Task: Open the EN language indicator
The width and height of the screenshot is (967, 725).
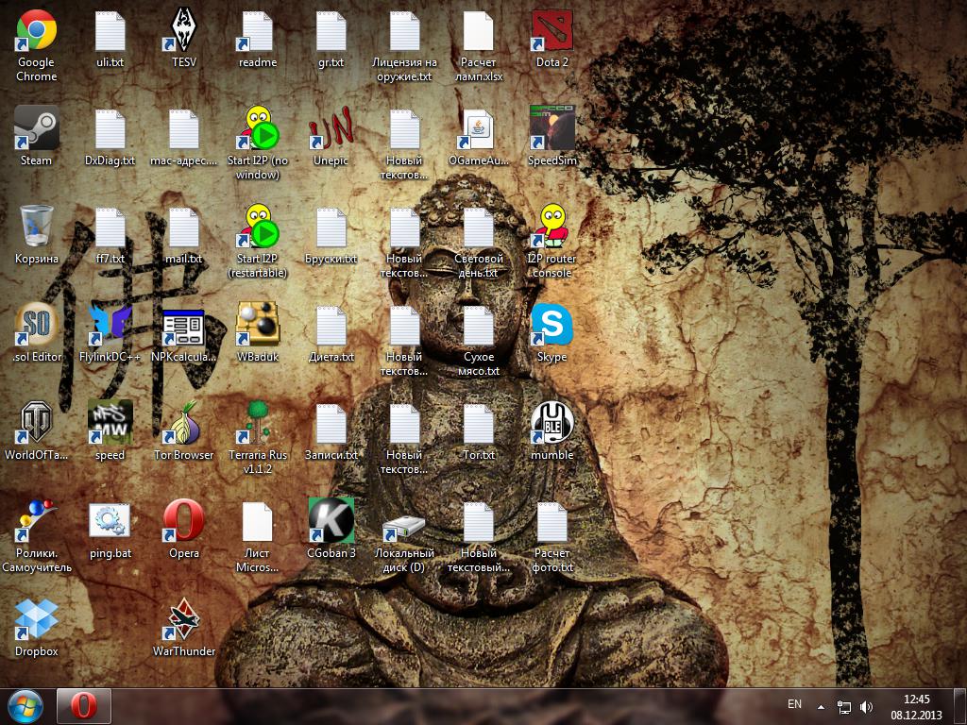Action: click(x=794, y=704)
